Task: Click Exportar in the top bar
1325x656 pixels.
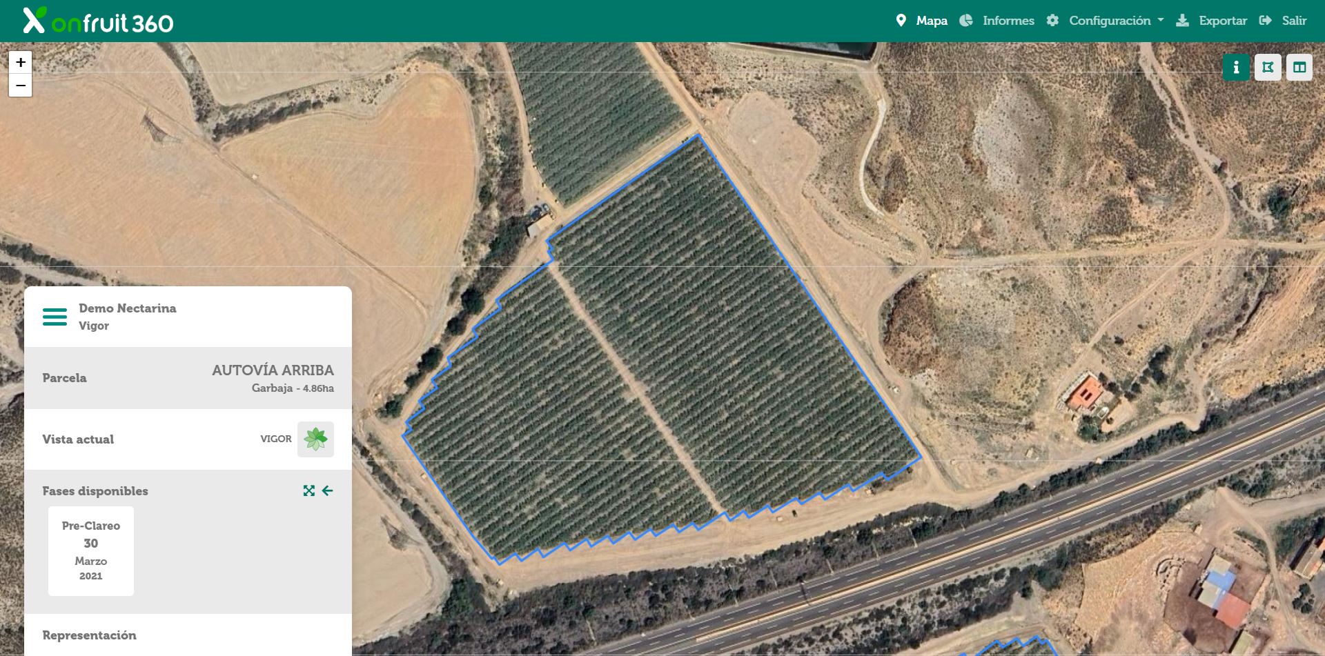Action: pos(1223,20)
